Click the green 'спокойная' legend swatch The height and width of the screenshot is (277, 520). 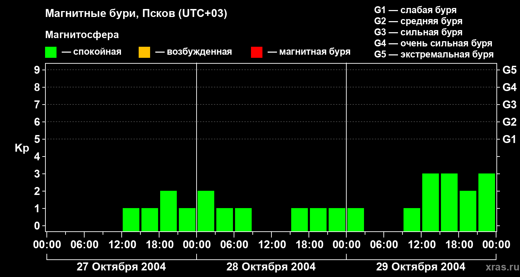click(51, 52)
